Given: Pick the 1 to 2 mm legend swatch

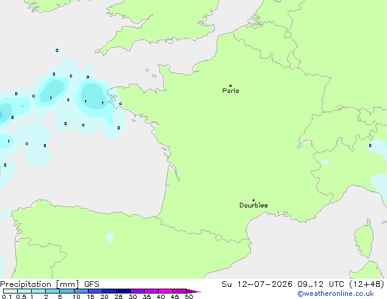Looking at the screenshot, I should [38, 291].
